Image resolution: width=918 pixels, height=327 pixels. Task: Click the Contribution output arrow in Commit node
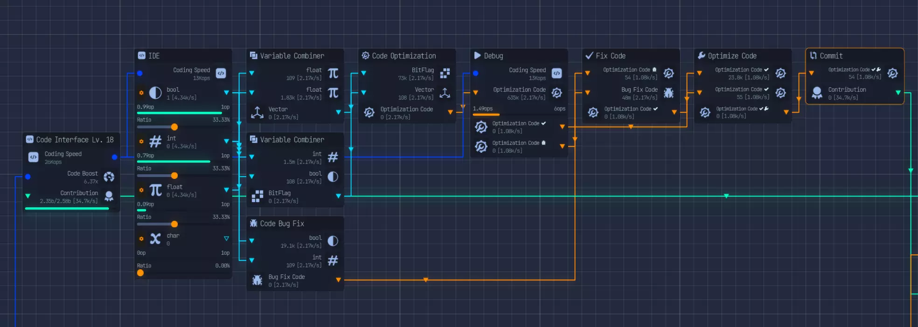tap(898, 93)
